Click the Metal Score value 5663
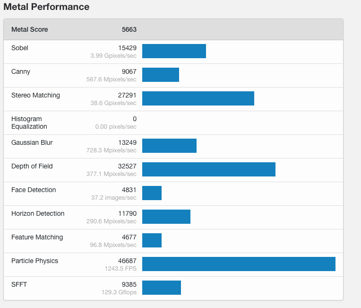 [x=129, y=29]
